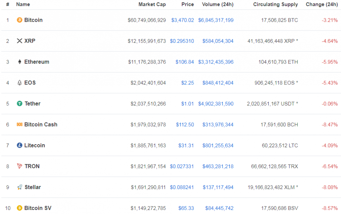Click the red TRON icon
This screenshot has width=341, height=214.
[19, 166]
